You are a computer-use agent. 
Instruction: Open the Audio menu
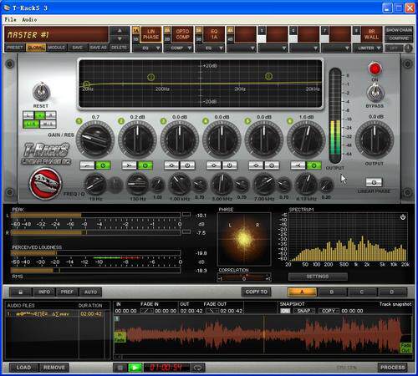point(29,19)
